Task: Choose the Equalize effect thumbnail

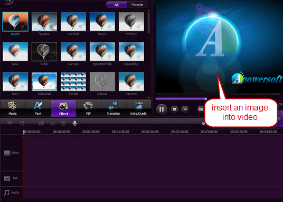Action: pos(44,22)
